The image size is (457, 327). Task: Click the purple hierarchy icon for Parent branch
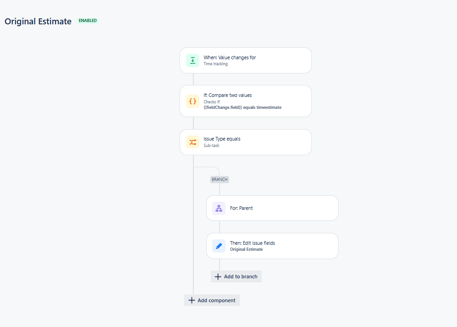[x=219, y=208]
